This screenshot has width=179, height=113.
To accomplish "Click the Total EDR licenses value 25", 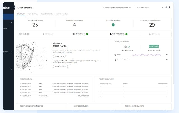I will (35, 25).
